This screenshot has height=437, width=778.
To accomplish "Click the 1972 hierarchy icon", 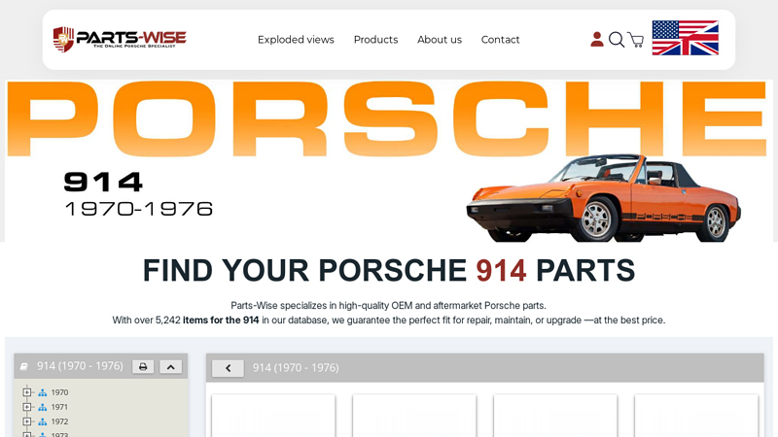I will pyautogui.click(x=43, y=421).
